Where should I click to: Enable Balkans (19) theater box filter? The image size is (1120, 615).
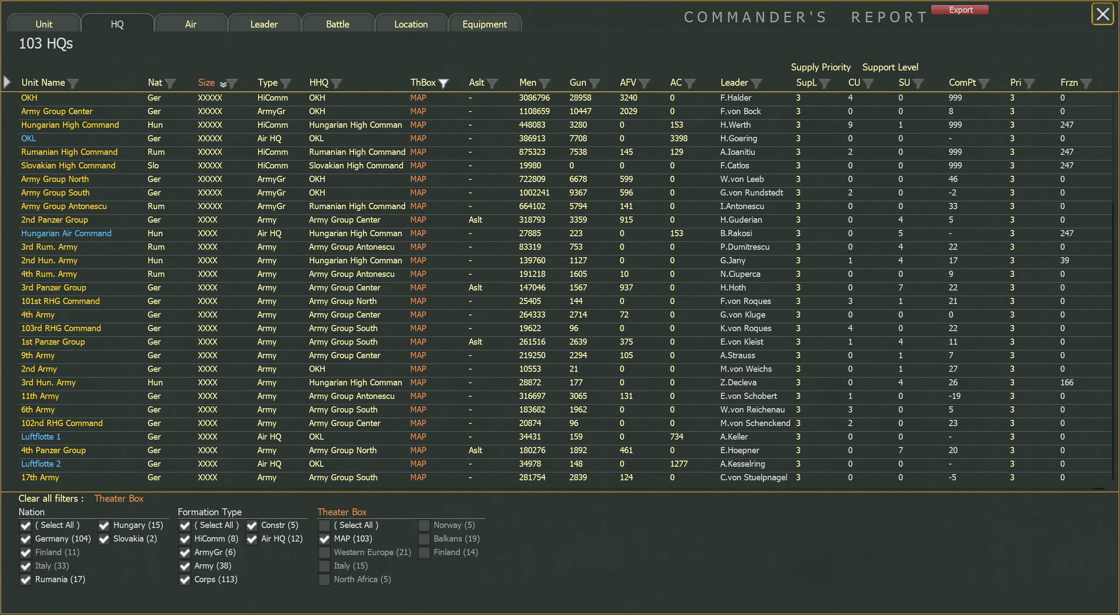click(x=424, y=539)
